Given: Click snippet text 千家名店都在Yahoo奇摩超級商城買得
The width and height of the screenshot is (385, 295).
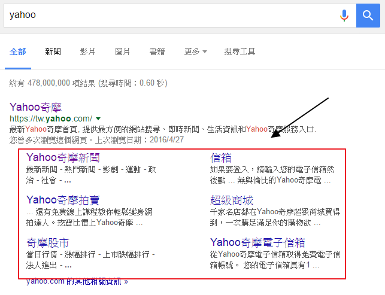Looking at the screenshot, I should [x=275, y=212].
